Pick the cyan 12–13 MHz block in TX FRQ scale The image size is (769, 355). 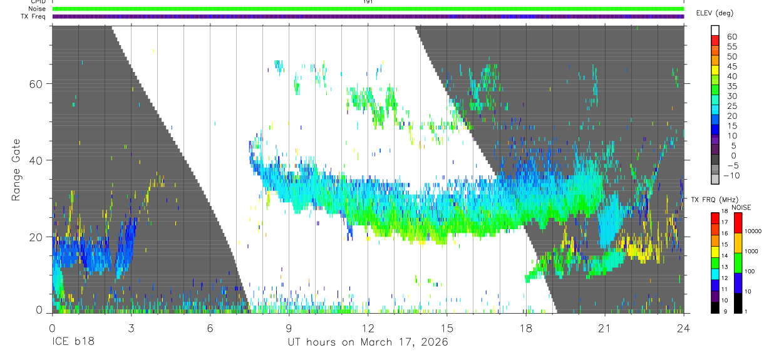coord(716,273)
